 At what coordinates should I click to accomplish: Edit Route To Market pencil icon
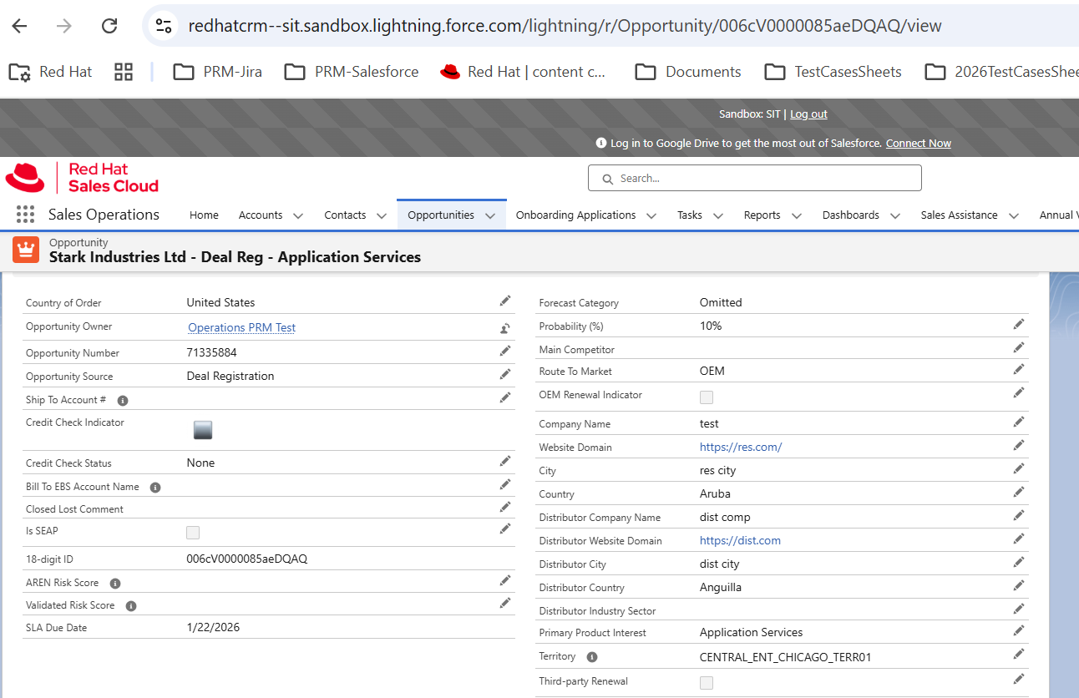pyautogui.click(x=1019, y=369)
